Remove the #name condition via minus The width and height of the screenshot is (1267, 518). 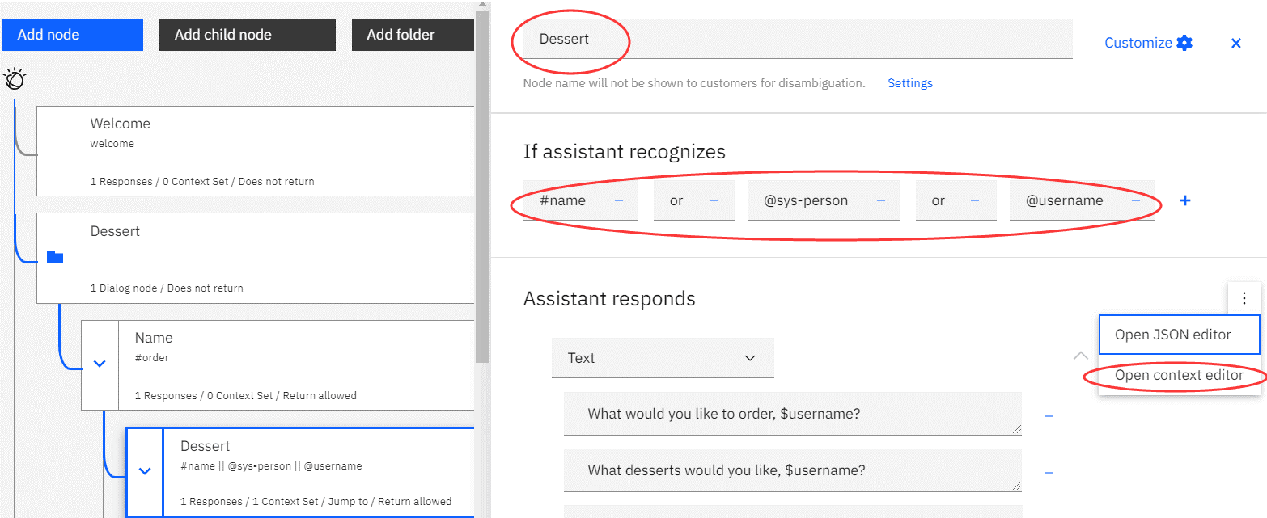[619, 200]
